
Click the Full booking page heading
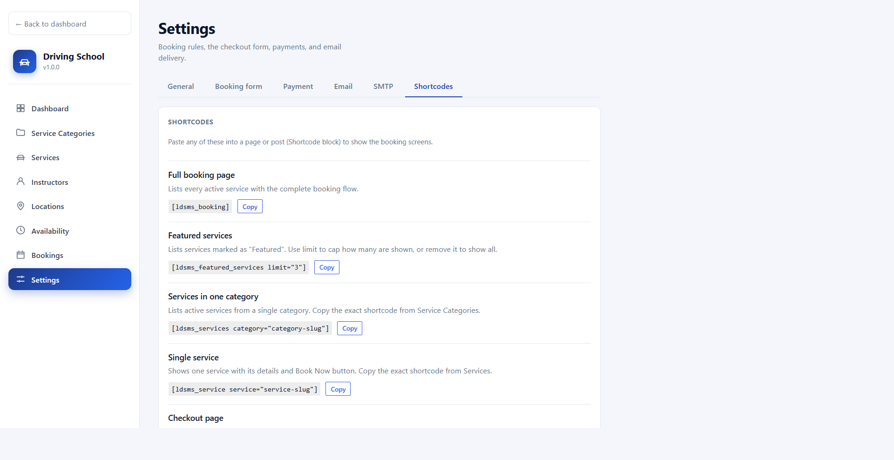click(x=201, y=175)
